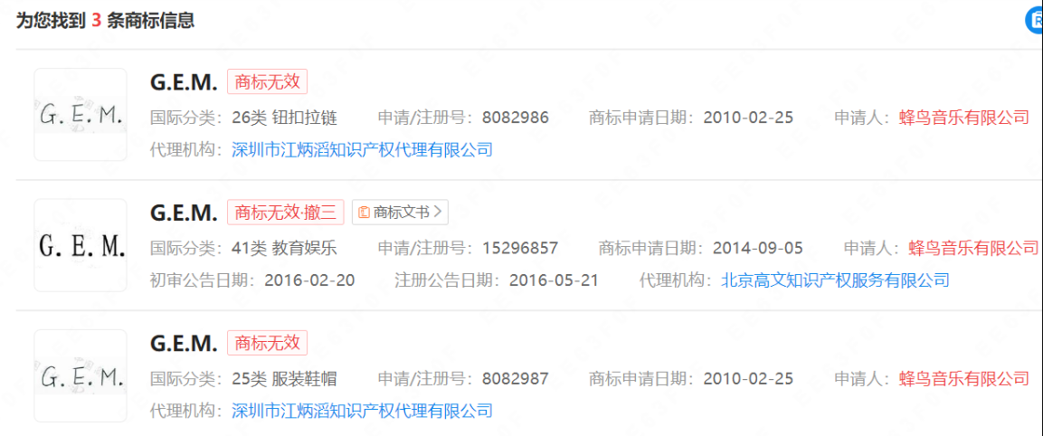Open G.E.M. title of registration 8082986

point(185,82)
